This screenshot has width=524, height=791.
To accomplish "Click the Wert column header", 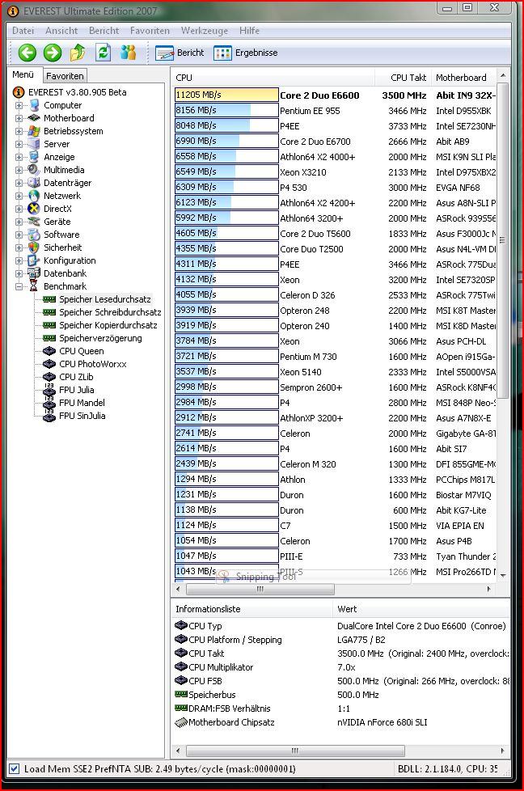I will coord(421,609).
